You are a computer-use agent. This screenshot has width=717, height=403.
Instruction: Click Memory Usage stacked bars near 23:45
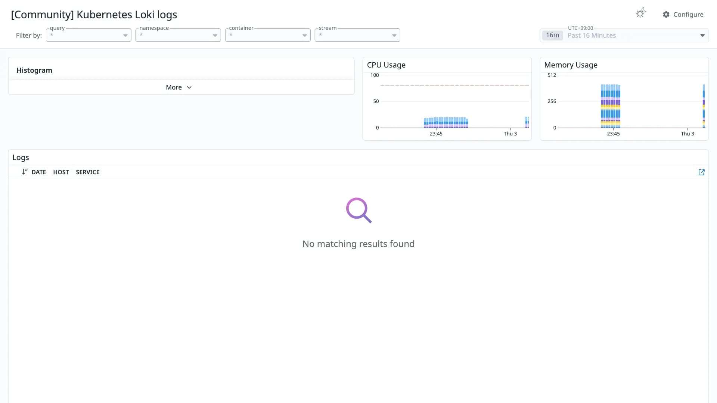611,106
